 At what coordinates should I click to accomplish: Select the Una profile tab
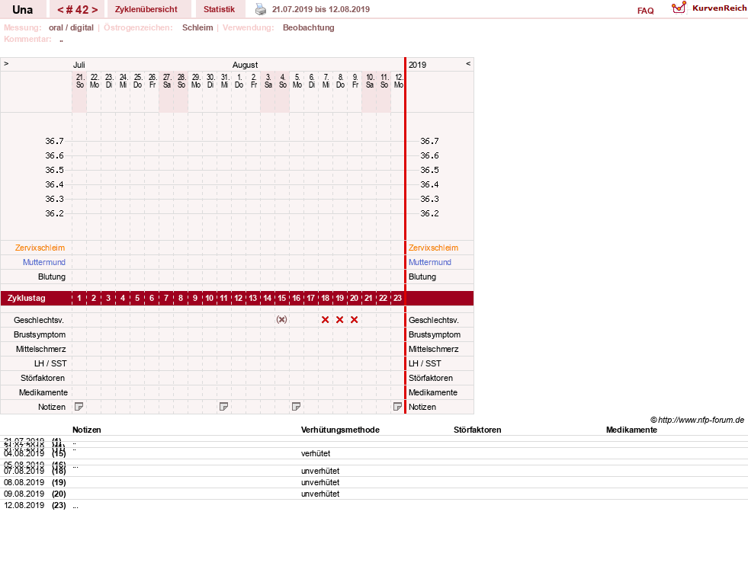pyautogui.click(x=22, y=10)
